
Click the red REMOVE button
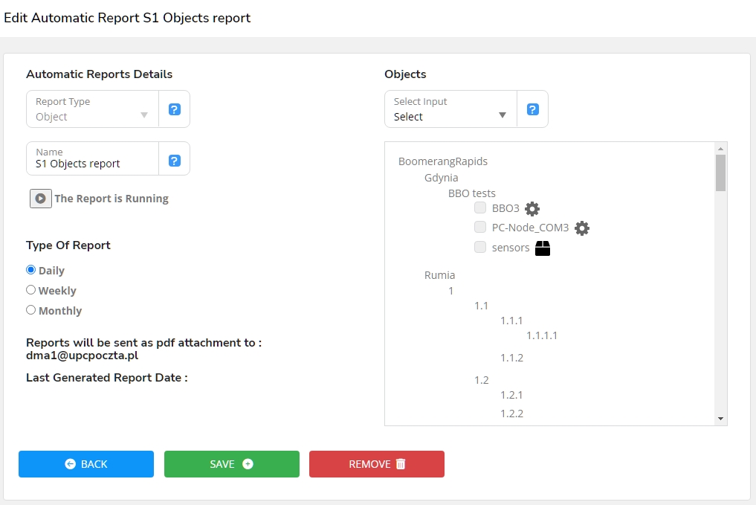click(377, 464)
